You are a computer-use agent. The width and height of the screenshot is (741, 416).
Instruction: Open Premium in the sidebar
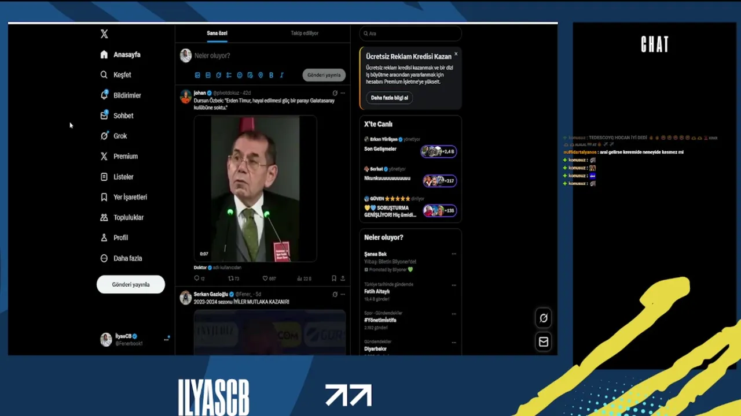pos(119,156)
